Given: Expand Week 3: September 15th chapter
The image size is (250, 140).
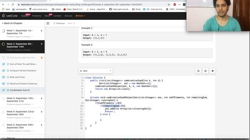Looking at the screenshot, I should click(42, 98).
